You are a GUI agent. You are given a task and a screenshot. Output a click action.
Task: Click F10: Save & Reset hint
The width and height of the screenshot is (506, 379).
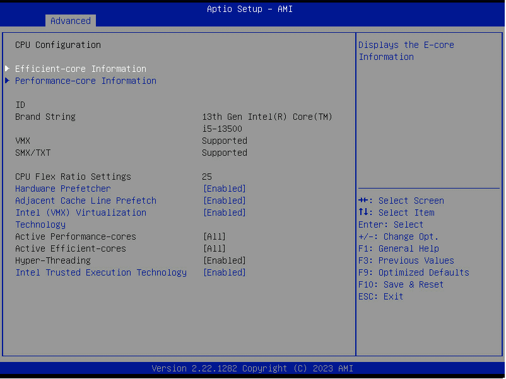click(x=401, y=284)
